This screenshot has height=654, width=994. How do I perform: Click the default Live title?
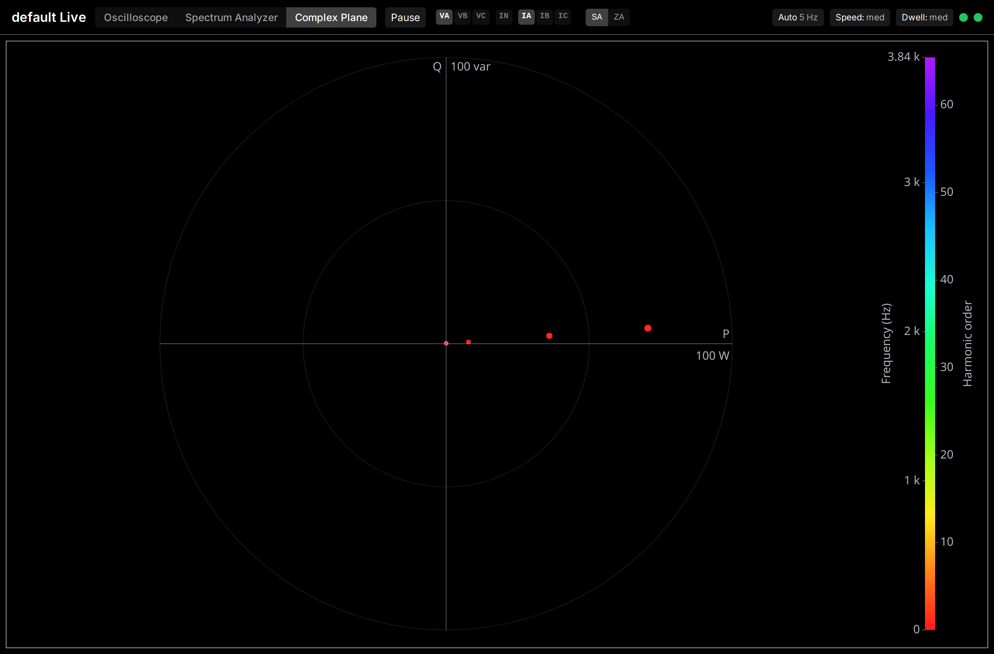tap(49, 17)
